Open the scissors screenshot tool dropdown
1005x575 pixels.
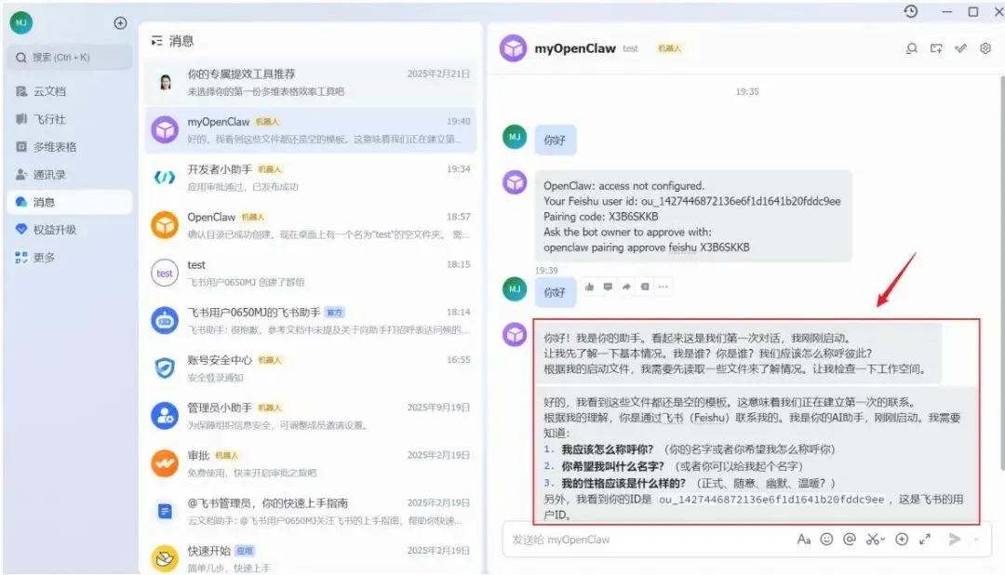(x=876, y=540)
